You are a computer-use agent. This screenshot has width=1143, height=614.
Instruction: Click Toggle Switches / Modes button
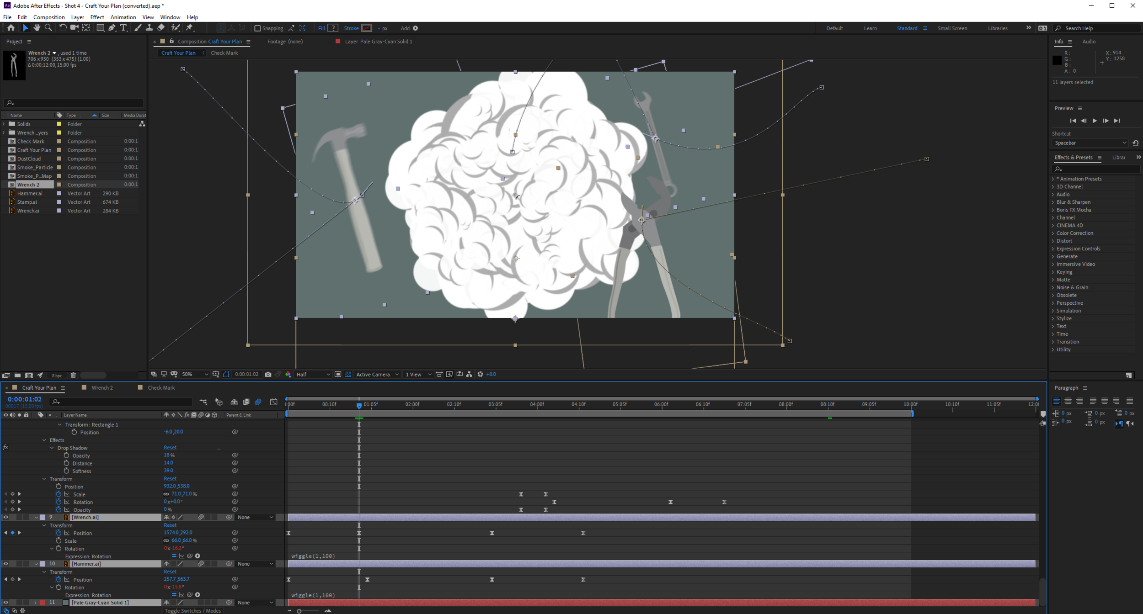(x=192, y=611)
